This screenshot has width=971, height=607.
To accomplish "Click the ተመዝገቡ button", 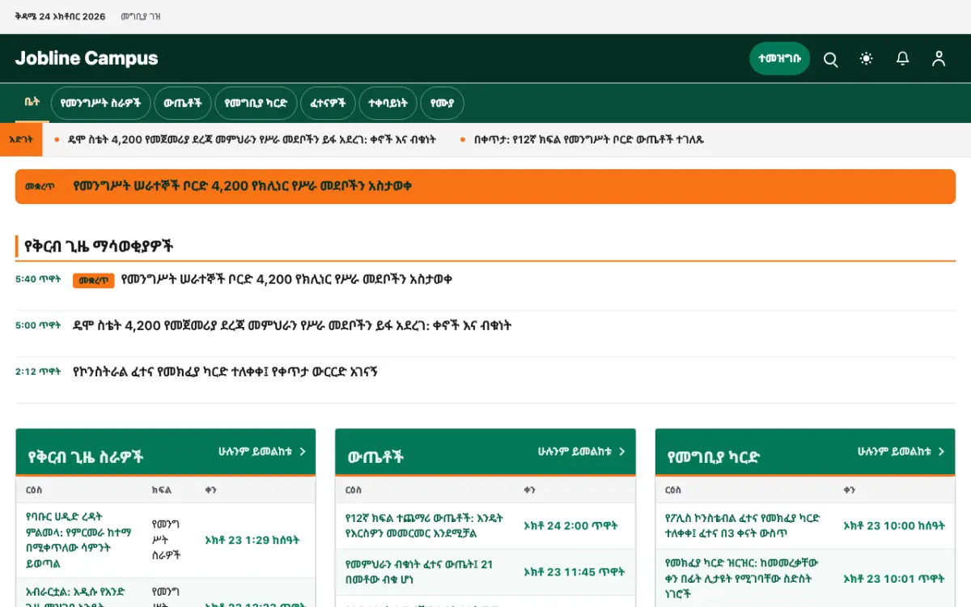I will (x=779, y=59).
